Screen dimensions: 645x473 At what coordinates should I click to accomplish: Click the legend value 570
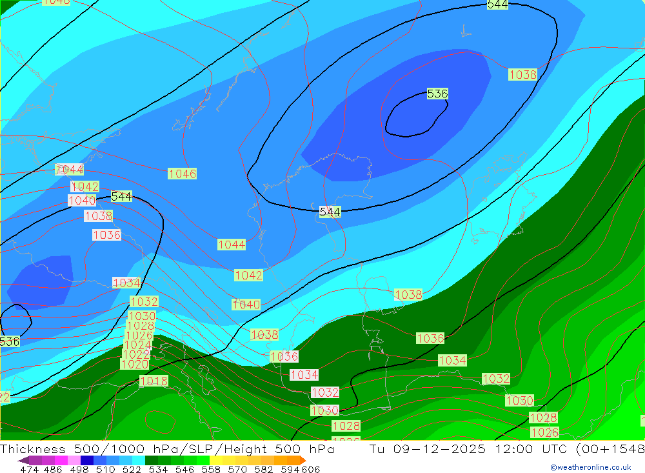pyautogui.click(x=237, y=469)
